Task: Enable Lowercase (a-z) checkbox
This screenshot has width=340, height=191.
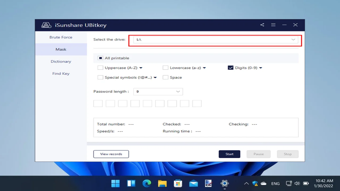Action: pos(165,68)
